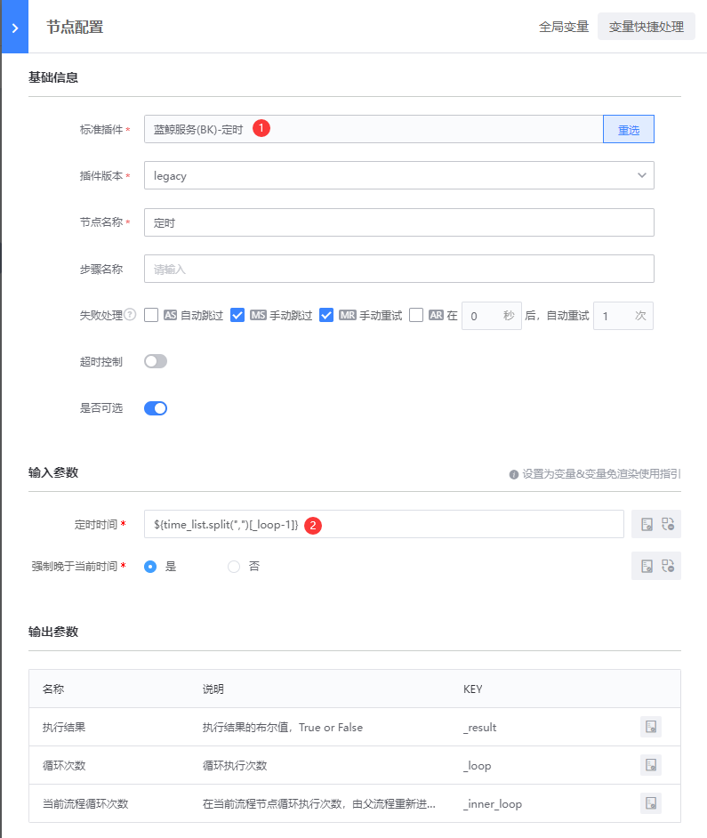Open the 插件版本 legacy dropdown
The image size is (707, 838).
(398, 175)
